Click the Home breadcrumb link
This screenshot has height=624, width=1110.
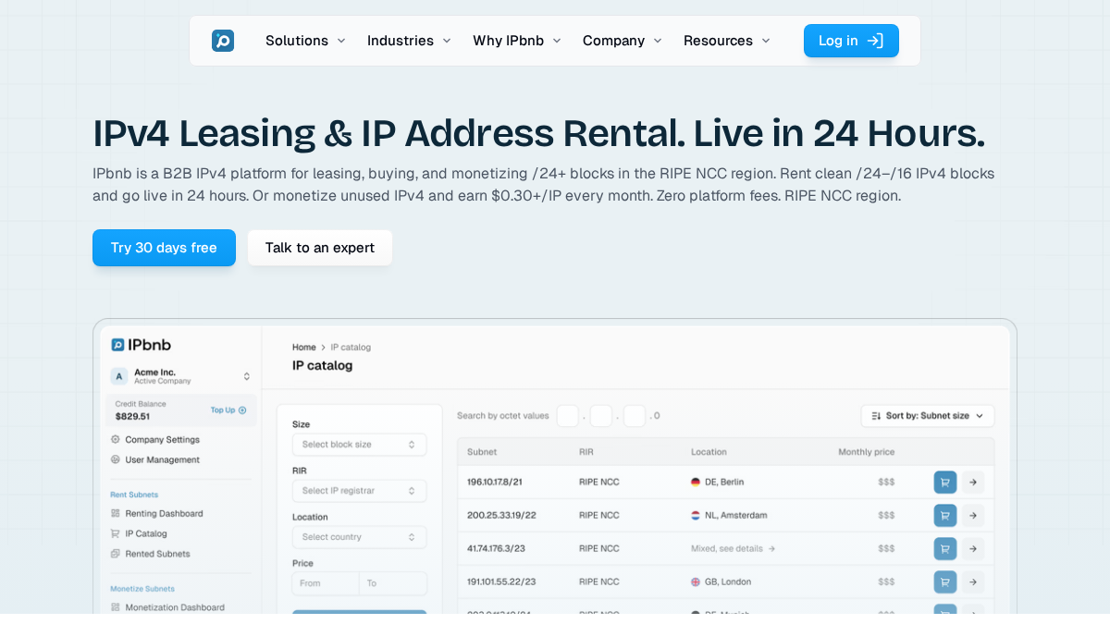coord(304,348)
